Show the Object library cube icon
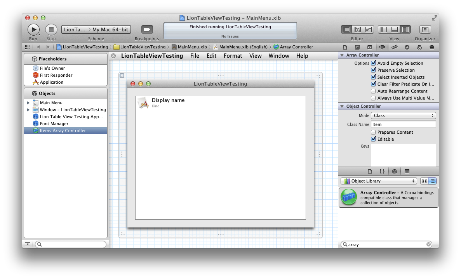The image size is (461, 279). coord(395,171)
